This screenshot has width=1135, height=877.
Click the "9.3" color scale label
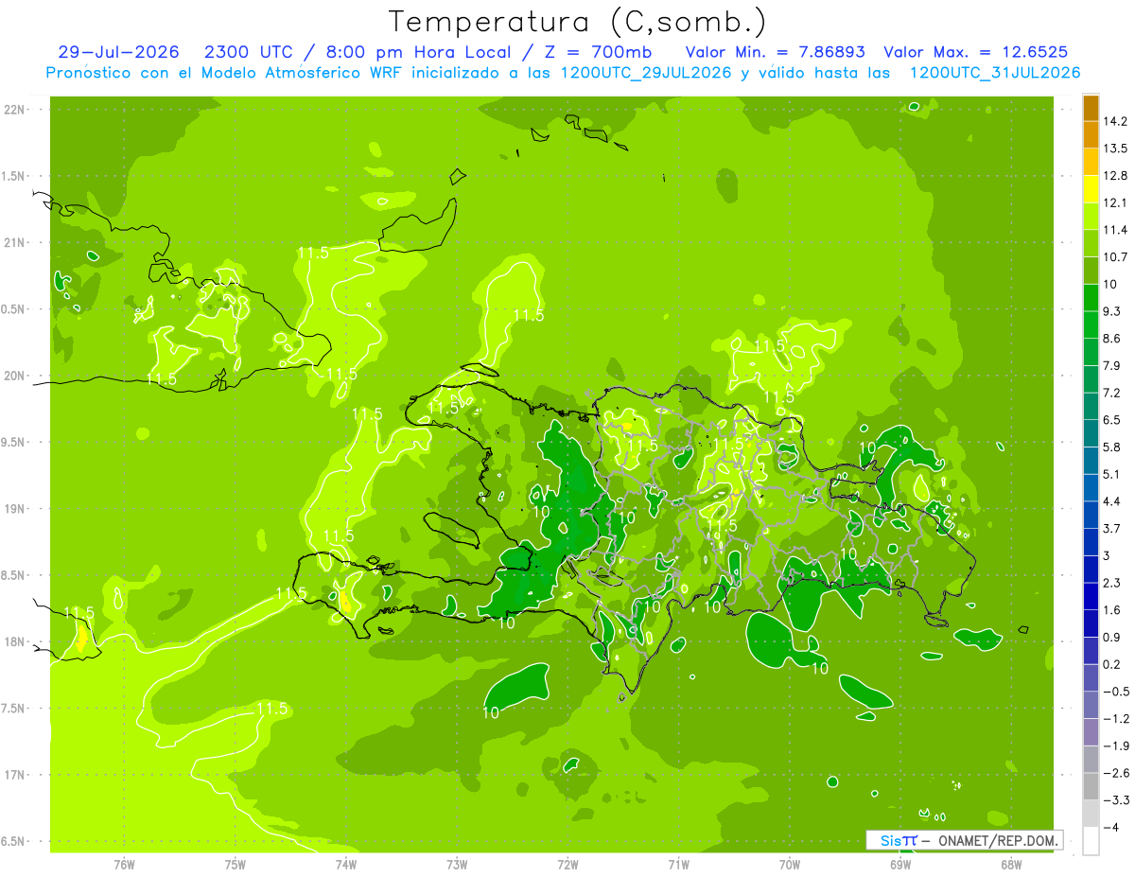(x=1112, y=311)
